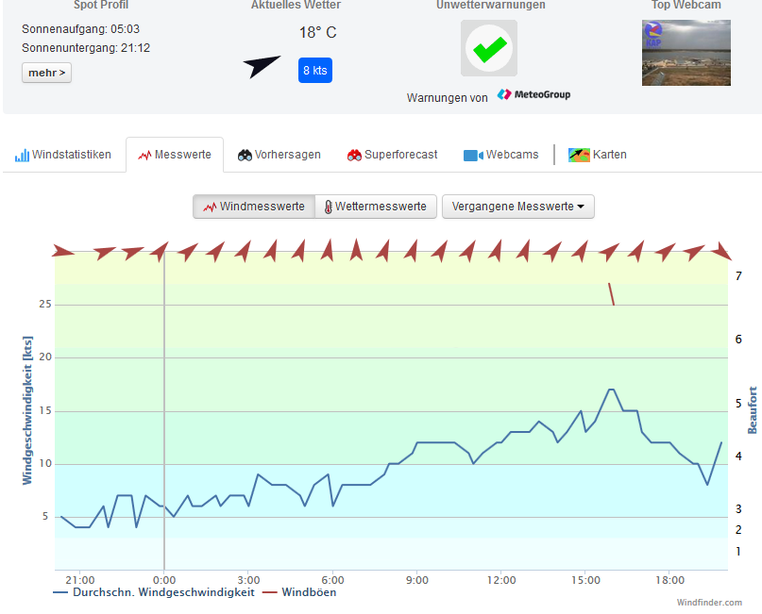This screenshot has height=614, width=762.
Task: Click the black binoculars icon beside Vorhersagen
Action: click(245, 156)
